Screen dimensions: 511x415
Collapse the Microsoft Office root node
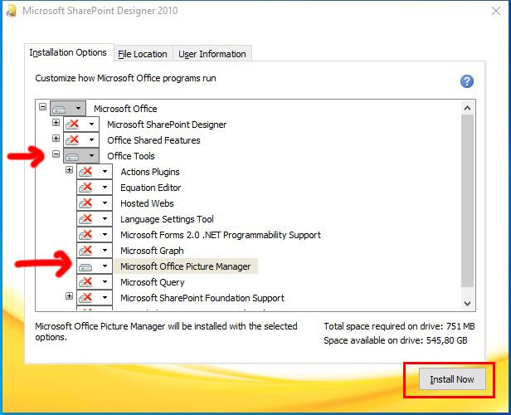click(x=42, y=106)
